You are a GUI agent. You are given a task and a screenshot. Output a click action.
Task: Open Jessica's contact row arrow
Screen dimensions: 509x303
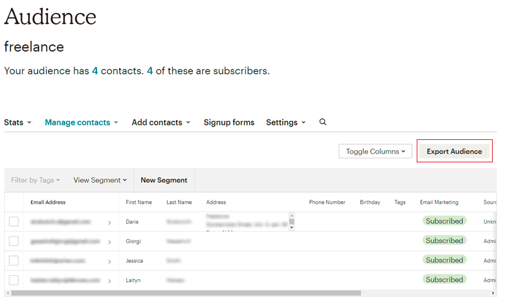click(109, 262)
